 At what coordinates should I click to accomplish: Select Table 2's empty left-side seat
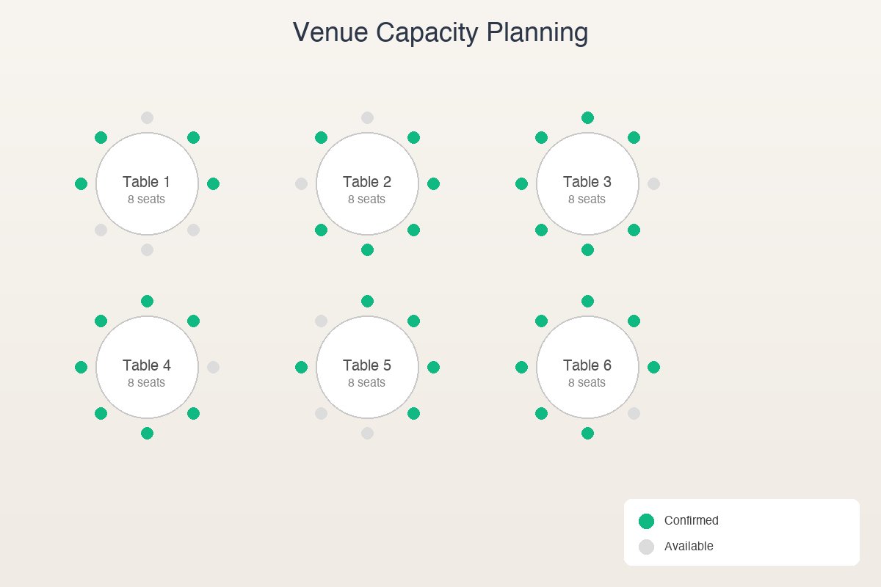pos(301,183)
